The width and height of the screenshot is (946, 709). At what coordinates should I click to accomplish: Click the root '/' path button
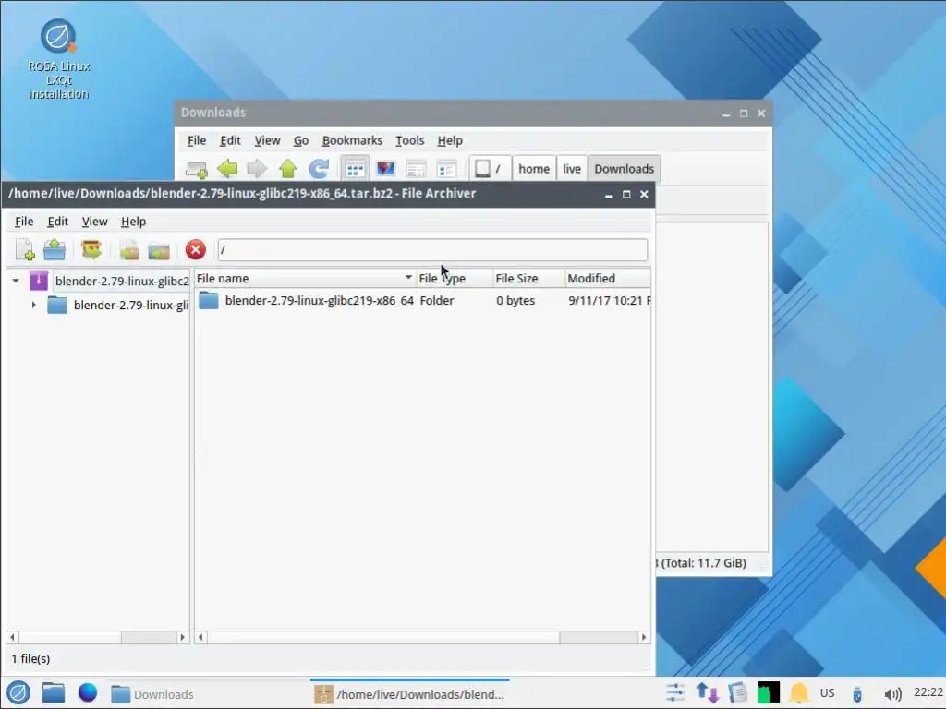[x=490, y=169]
